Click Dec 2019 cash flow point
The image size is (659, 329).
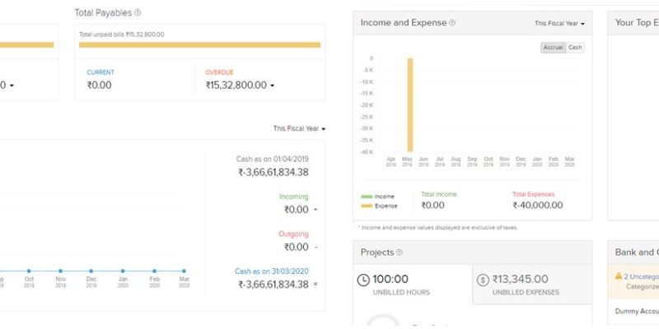tap(91, 271)
